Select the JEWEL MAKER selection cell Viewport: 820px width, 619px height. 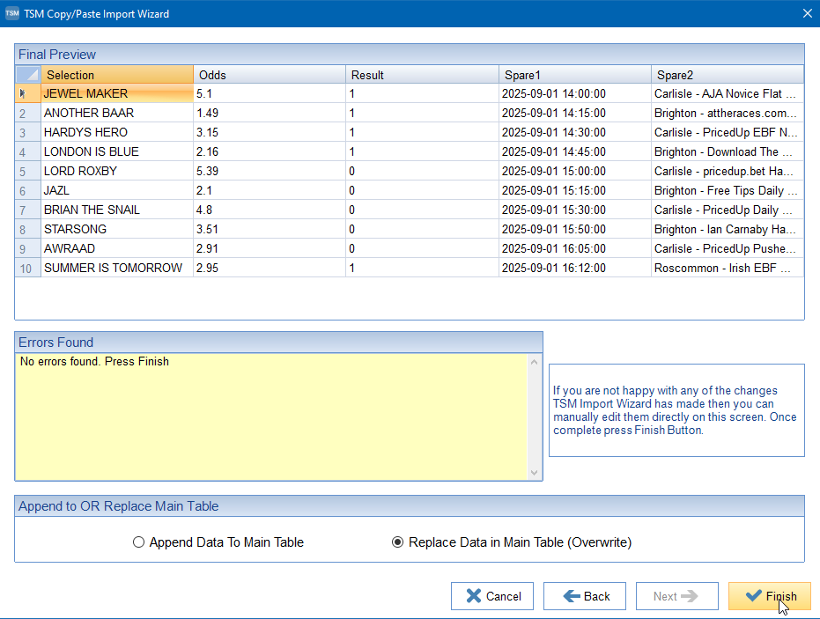click(x=117, y=94)
